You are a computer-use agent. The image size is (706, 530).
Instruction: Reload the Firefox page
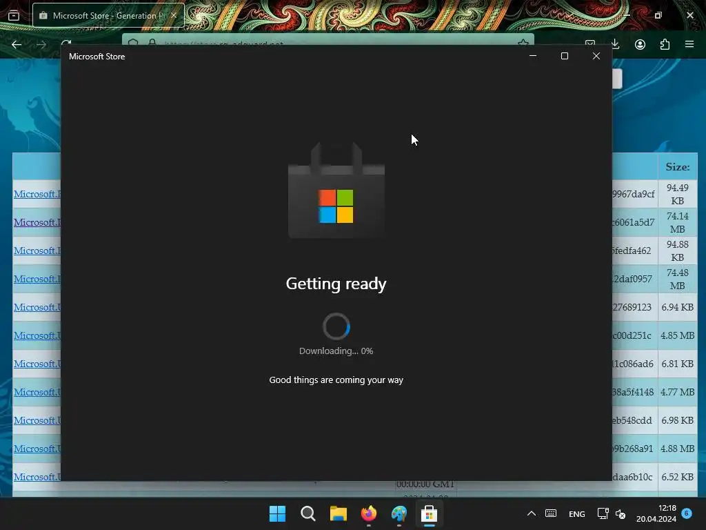click(x=66, y=43)
